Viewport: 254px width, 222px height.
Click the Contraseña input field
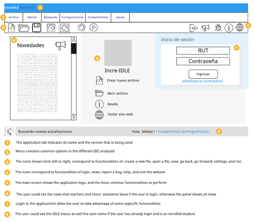point(203,61)
